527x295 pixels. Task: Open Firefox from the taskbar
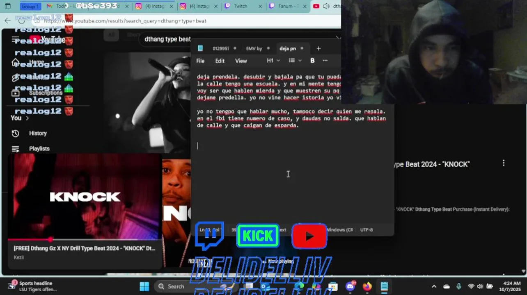(x=367, y=286)
